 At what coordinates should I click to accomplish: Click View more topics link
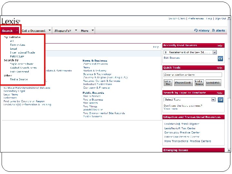pos(170,109)
